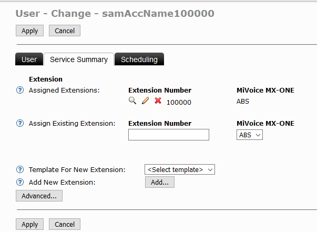Click the magnifier icon to view extension 100000
This screenshot has width=317, height=232.
pos(132,102)
